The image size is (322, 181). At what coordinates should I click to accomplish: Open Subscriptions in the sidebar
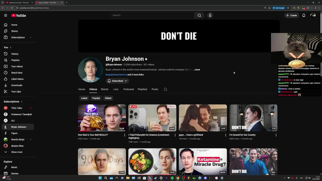point(18,37)
